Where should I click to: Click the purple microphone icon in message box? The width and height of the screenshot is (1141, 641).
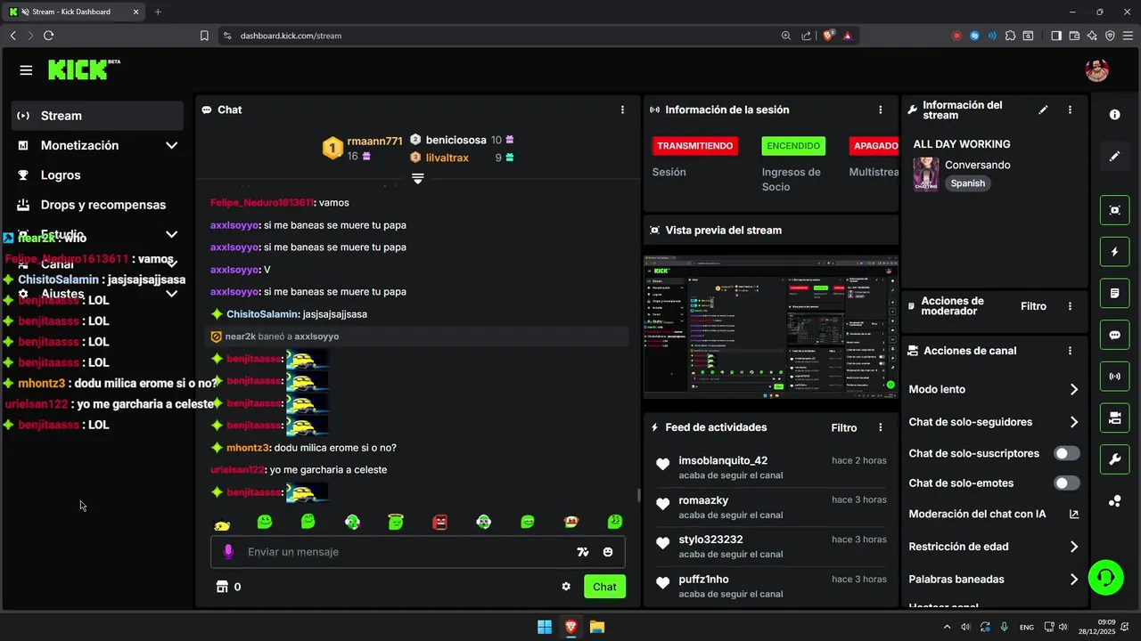tap(228, 552)
